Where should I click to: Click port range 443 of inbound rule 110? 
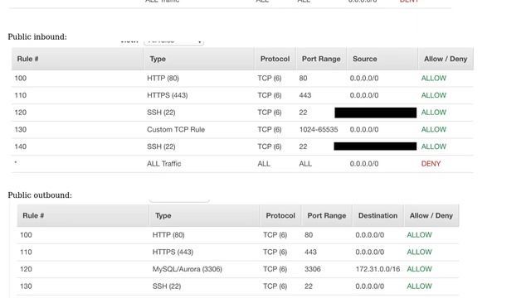point(305,95)
